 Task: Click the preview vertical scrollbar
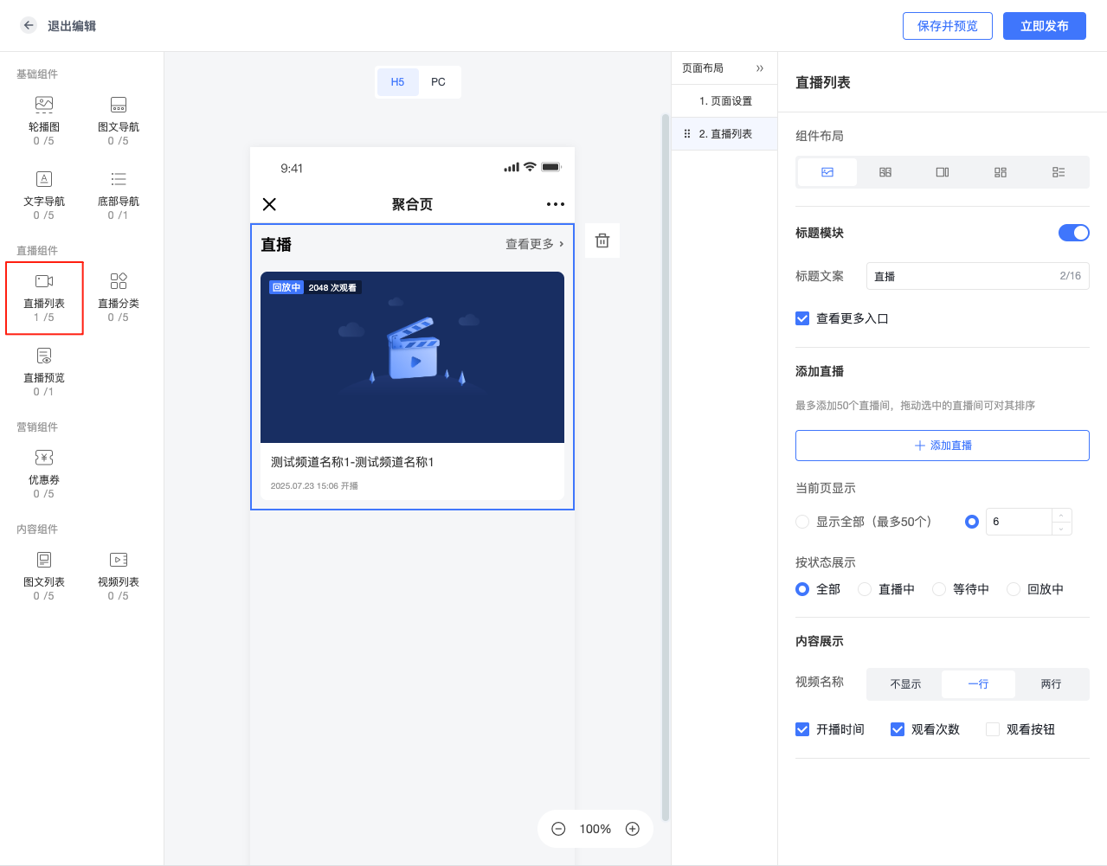click(665, 467)
